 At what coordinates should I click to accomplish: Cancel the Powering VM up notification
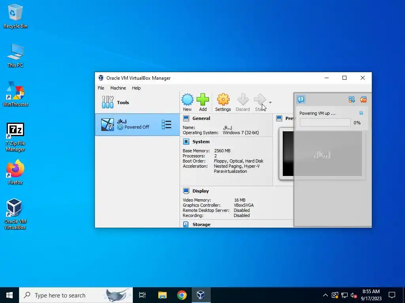click(x=361, y=113)
